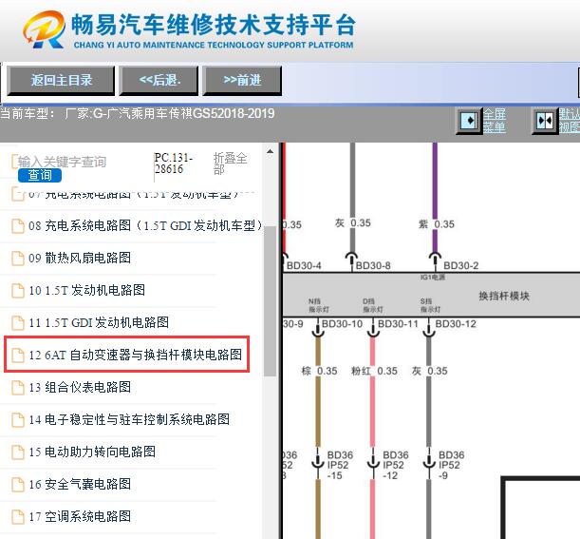Open 08 充电系统电路图 1.5T GDI item
The width and height of the screenshot is (580, 539).
pyautogui.click(x=145, y=225)
